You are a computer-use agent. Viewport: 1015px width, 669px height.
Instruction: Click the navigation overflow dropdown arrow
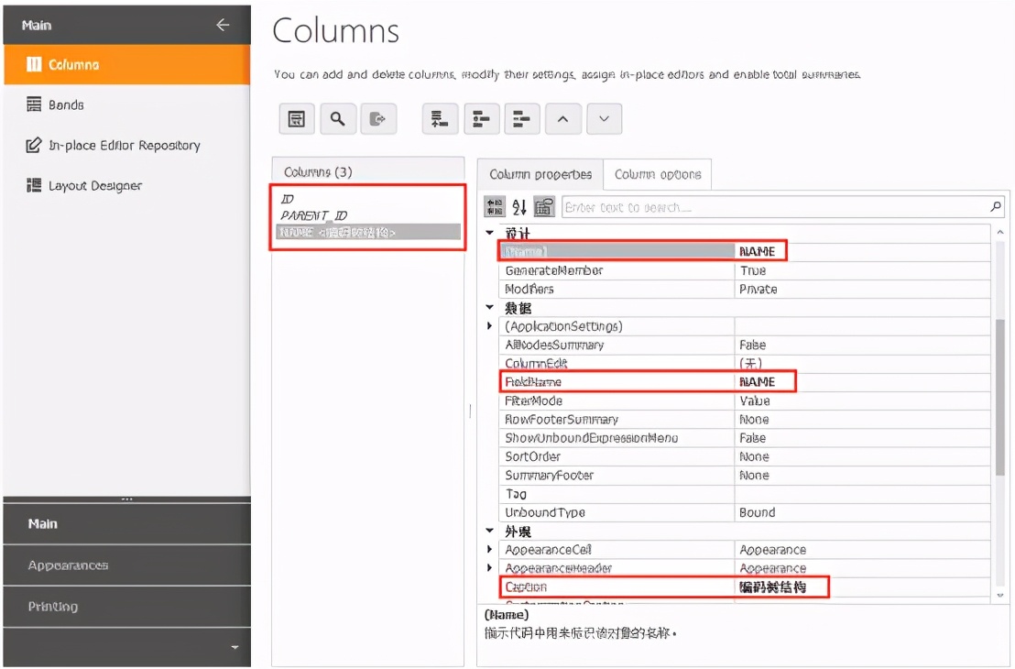[x=235, y=647]
